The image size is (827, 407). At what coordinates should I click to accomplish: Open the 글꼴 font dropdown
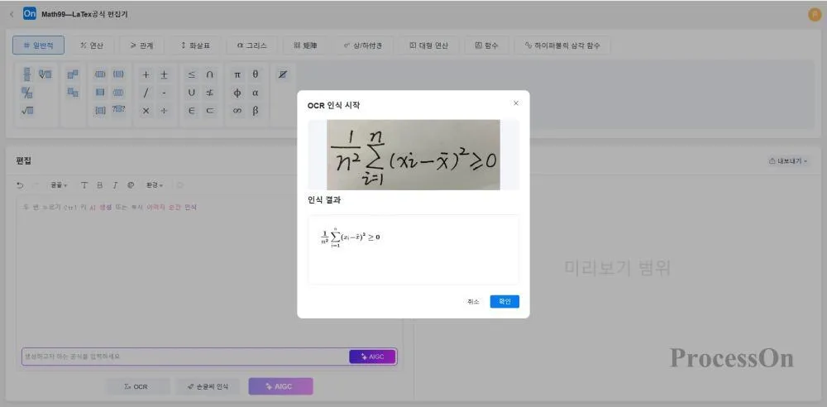pyautogui.click(x=59, y=184)
